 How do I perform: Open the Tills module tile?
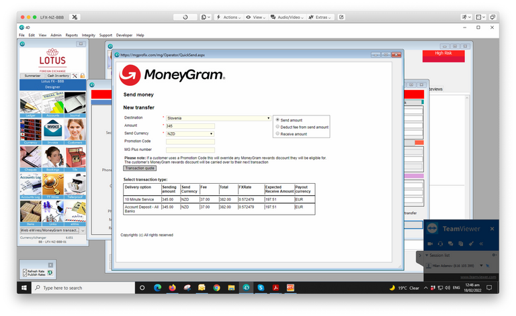(75, 158)
